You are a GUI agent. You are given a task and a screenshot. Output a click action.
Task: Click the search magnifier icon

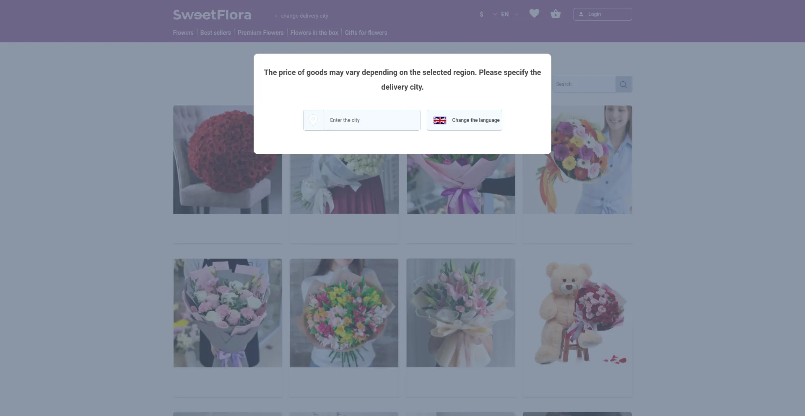pos(623,84)
